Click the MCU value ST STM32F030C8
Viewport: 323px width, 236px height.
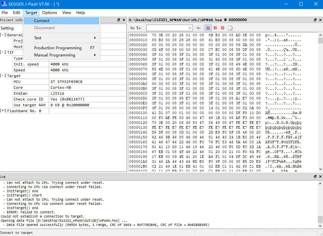[66, 82]
